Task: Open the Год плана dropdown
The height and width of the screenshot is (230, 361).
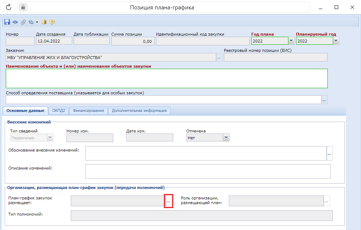Action: (x=291, y=41)
